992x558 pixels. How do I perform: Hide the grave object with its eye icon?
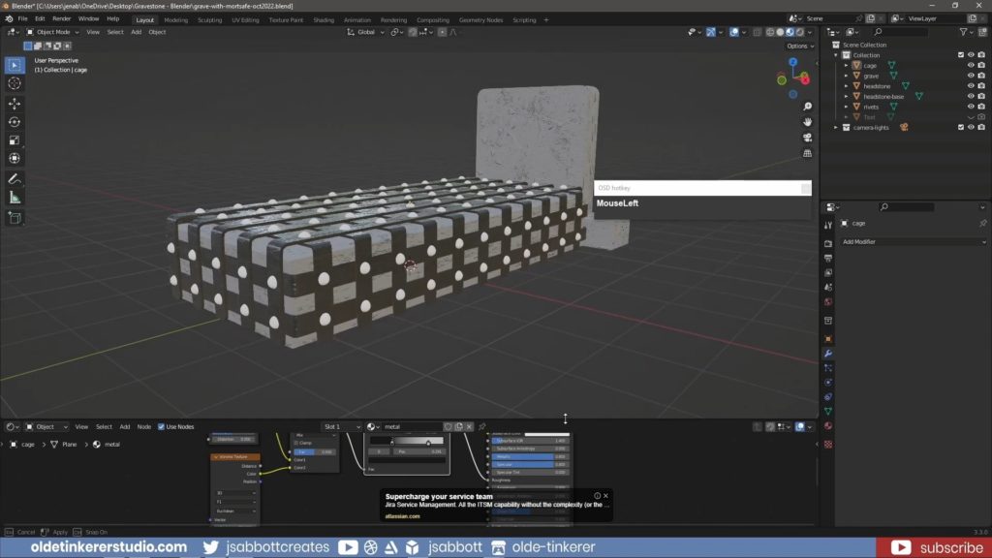click(971, 76)
